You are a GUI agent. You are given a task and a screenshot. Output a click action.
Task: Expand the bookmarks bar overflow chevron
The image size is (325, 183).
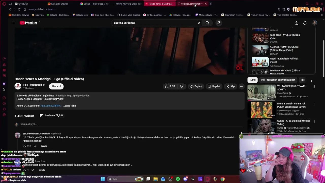click(x=322, y=15)
